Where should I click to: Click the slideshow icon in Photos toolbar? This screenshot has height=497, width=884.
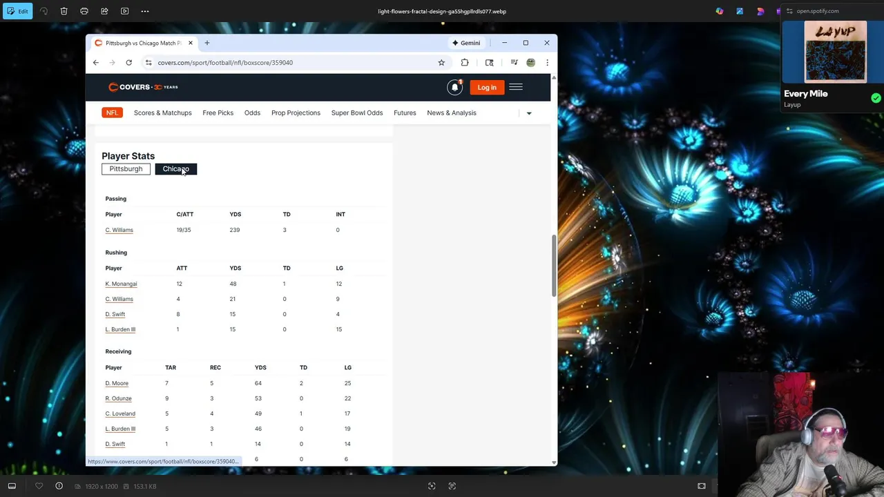pyautogui.click(x=124, y=11)
